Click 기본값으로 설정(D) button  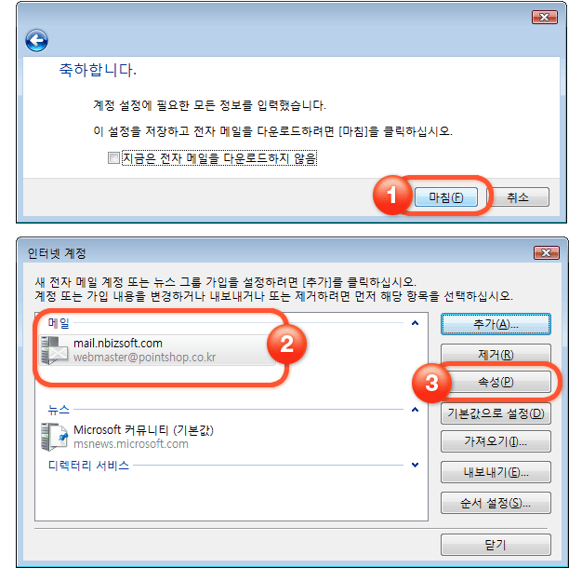[x=496, y=413]
